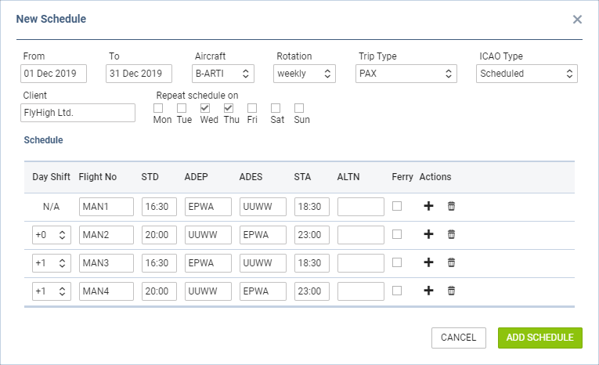Click the From date field
This screenshot has height=365, width=599.
(x=53, y=74)
